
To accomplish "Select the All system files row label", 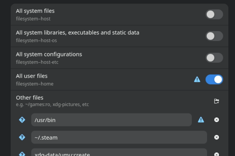I will pyautogui.click(x=35, y=11).
